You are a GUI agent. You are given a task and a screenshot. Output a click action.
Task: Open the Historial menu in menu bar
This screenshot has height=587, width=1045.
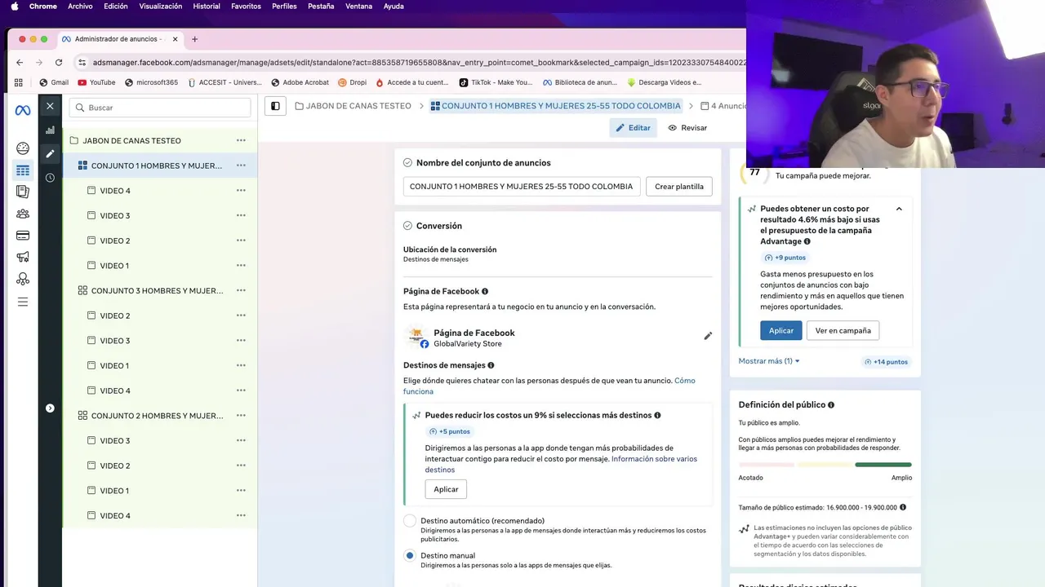point(207,6)
